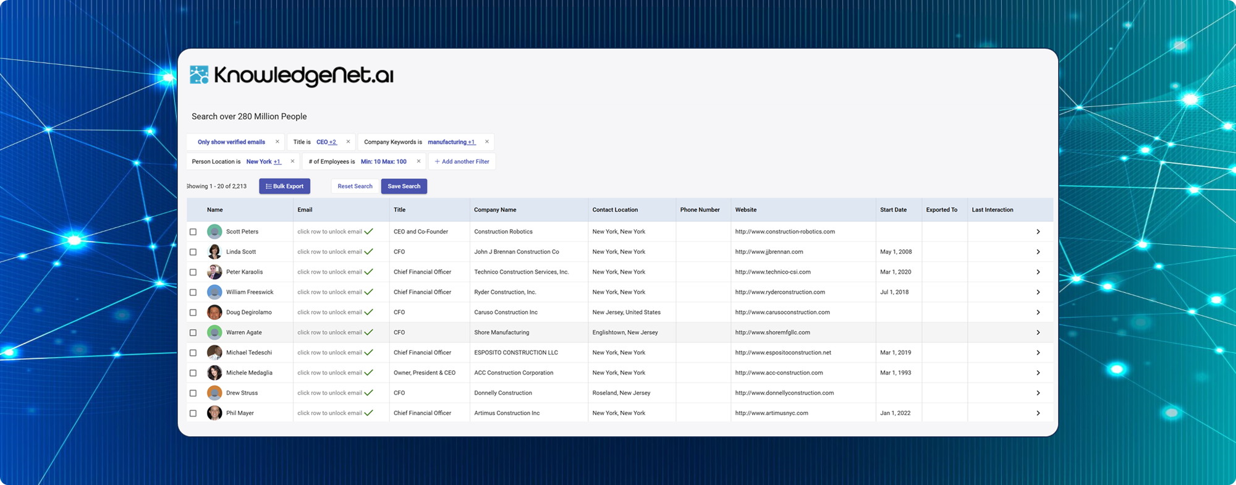Select the checkbox for Drew Struss

tap(193, 393)
